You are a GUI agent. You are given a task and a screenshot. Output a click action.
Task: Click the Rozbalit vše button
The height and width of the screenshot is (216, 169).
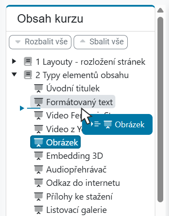(x=40, y=42)
